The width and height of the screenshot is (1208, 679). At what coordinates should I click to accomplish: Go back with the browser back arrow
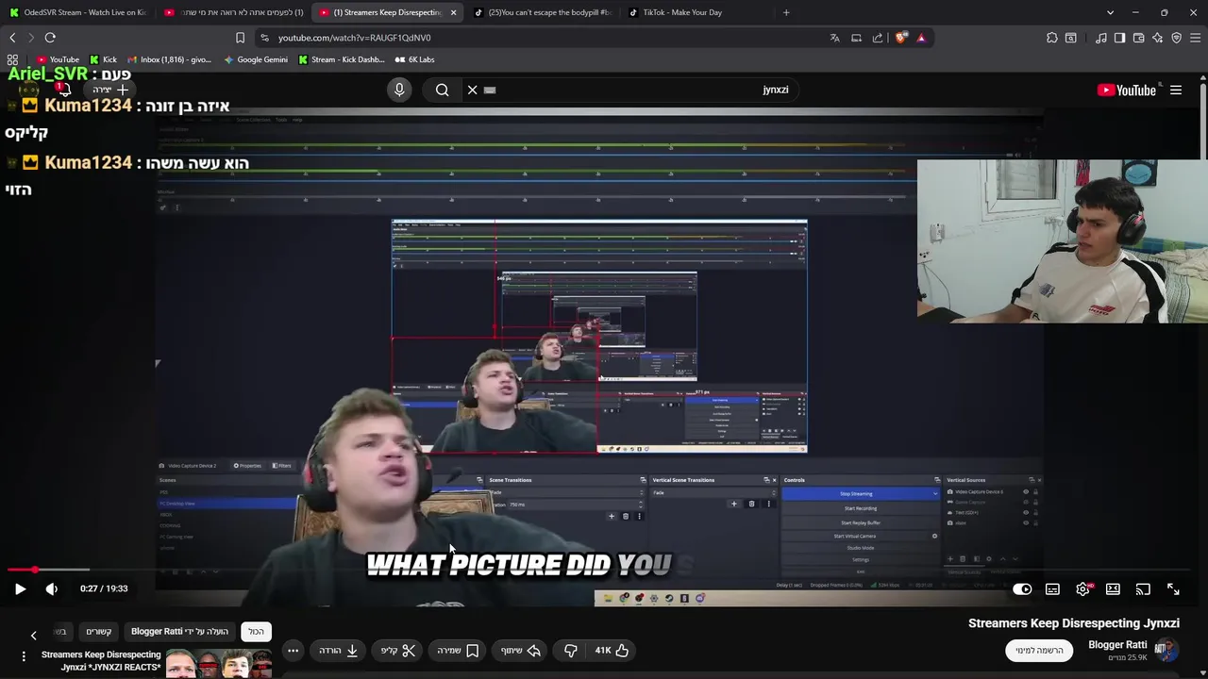pos(12,38)
